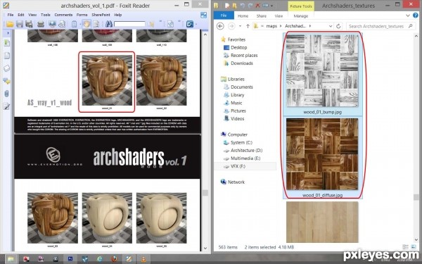Open Desktop in Explorer Favorites
This screenshot has width=422, height=264.
click(x=239, y=47)
